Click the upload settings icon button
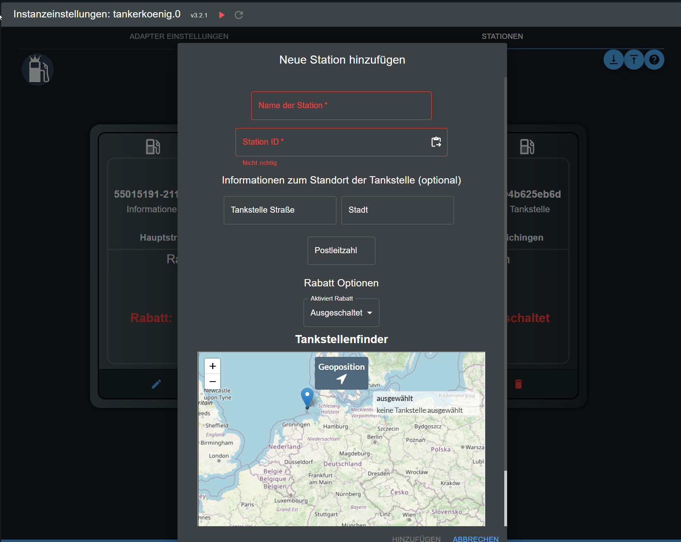The image size is (681, 542). point(634,60)
